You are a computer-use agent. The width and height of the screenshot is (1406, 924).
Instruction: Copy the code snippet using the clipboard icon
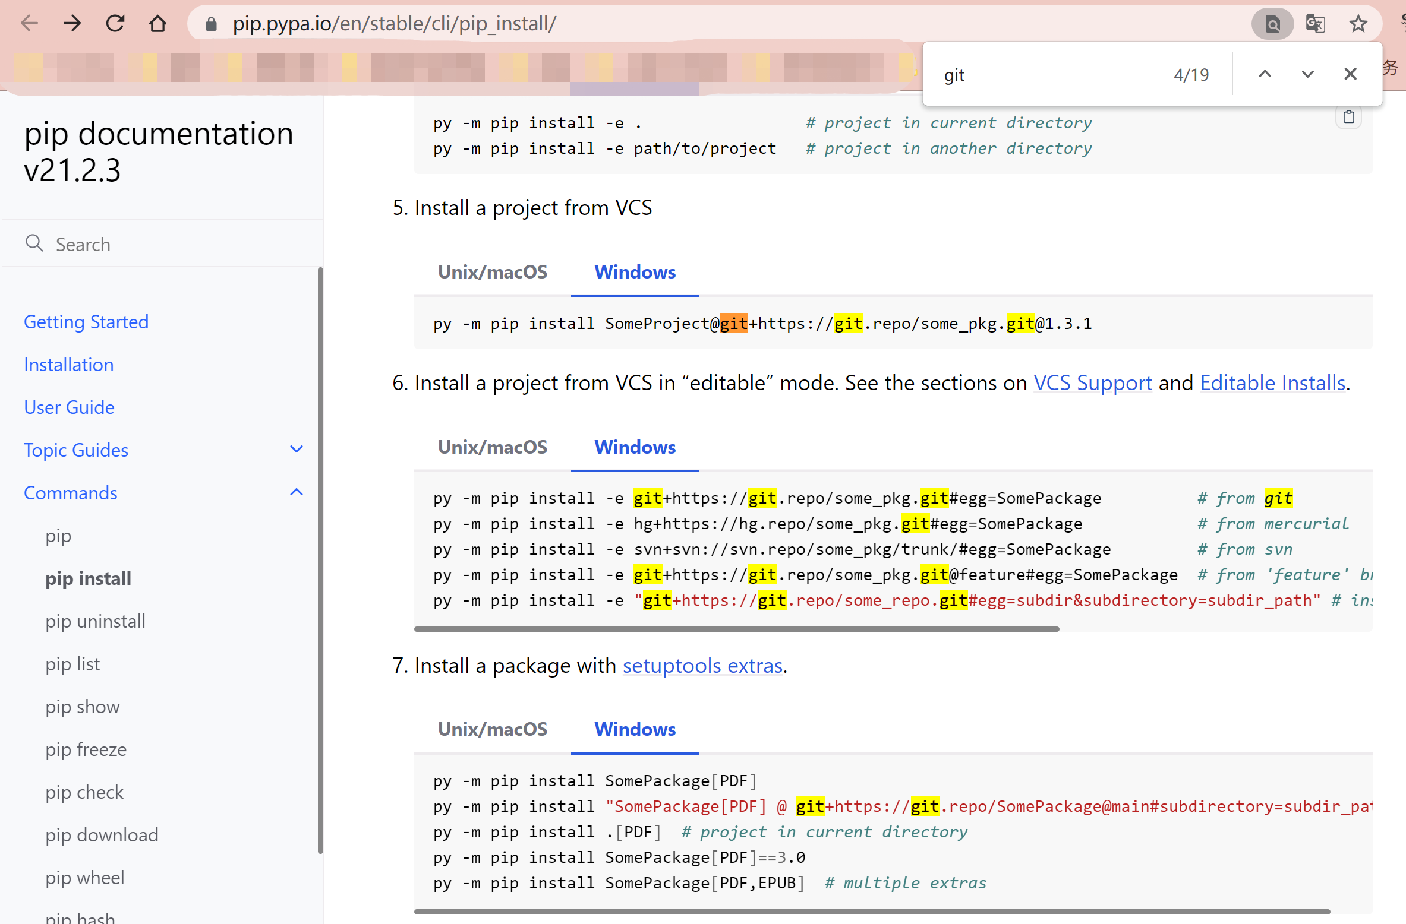1348,116
